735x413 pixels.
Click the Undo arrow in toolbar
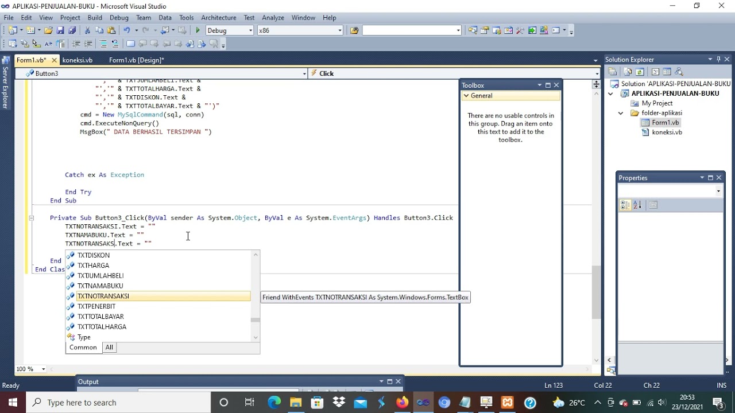[126, 30]
